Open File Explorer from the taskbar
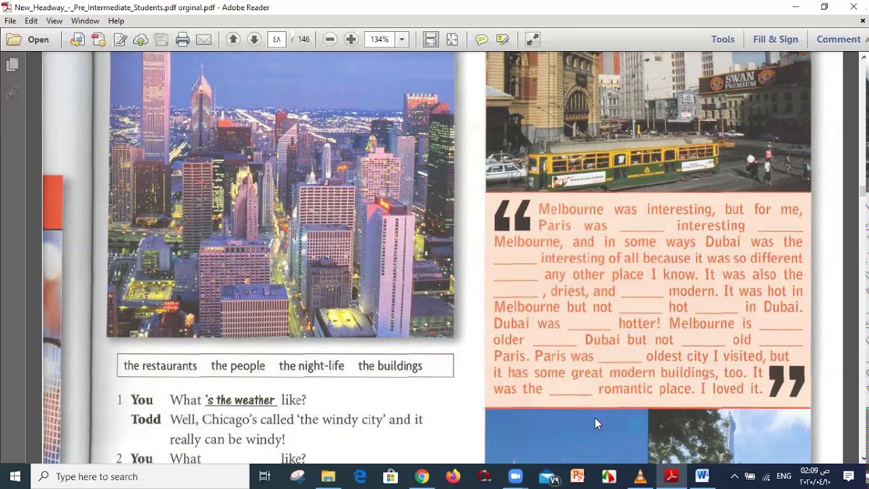Screen dimensions: 869x489 pos(328,476)
